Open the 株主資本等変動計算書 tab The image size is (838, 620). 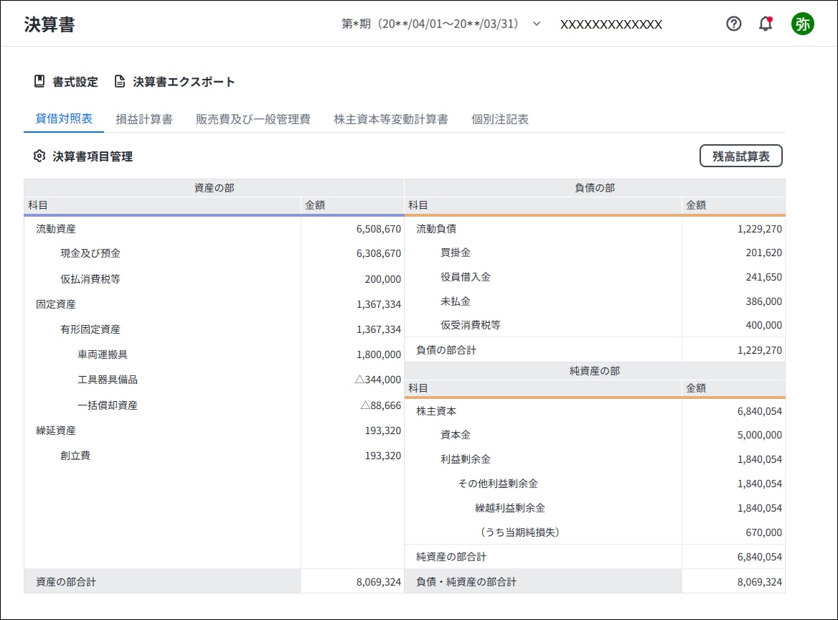pyautogui.click(x=391, y=119)
